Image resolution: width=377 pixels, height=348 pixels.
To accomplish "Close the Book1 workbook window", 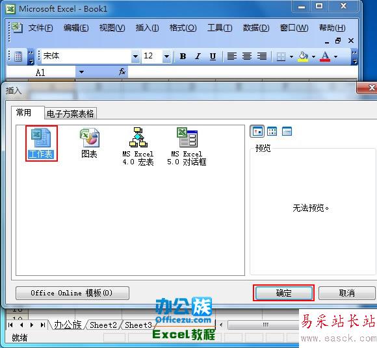I will (x=351, y=41).
